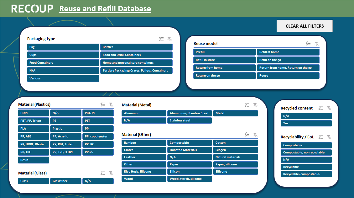
Task: Select Metal in Material (Metal)
Action: point(236,113)
